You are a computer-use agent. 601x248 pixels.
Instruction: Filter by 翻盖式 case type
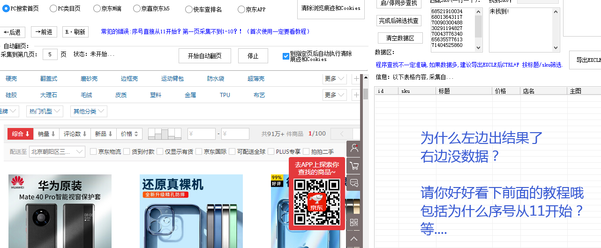[49, 78]
